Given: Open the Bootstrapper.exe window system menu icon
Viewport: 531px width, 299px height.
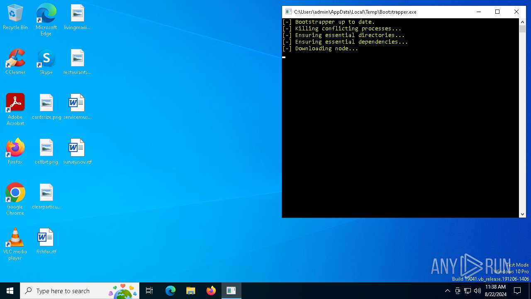Looking at the screenshot, I should coord(288,12).
